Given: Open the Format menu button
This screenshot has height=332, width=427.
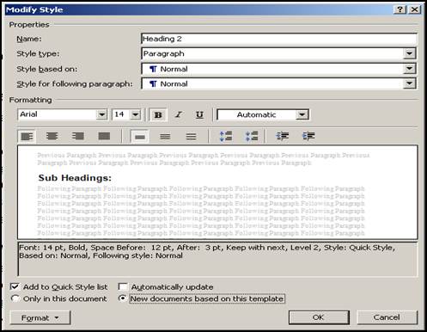Looking at the screenshot, I should point(40,317).
